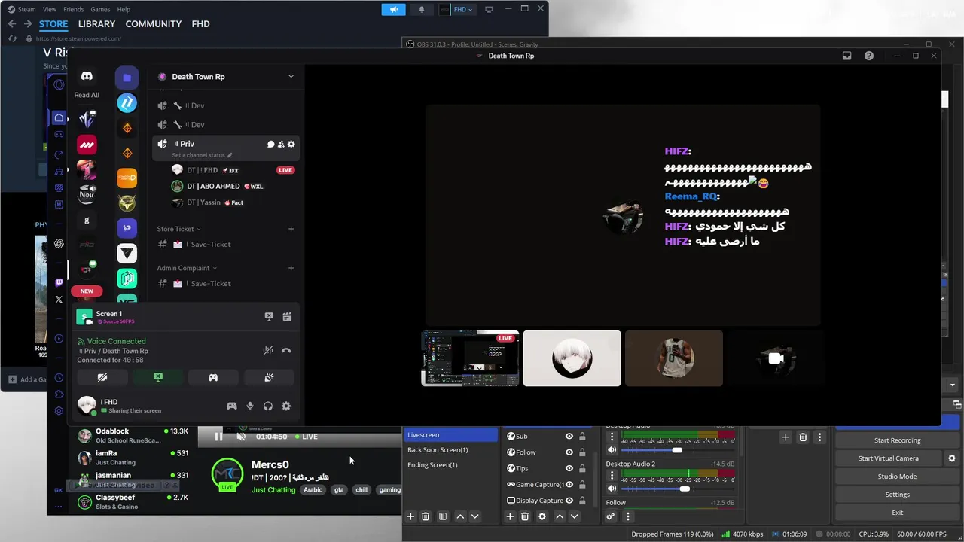This screenshot has height=542, width=964.
Task: Open Discord user settings gear
Action: click(286, 406)
